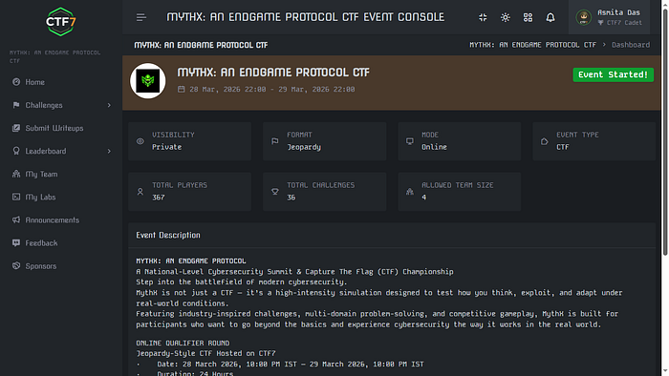The height and width of the screenshot is (376, 669).
Task: Click the Event Started! badge
Action: tap(613, 74)
